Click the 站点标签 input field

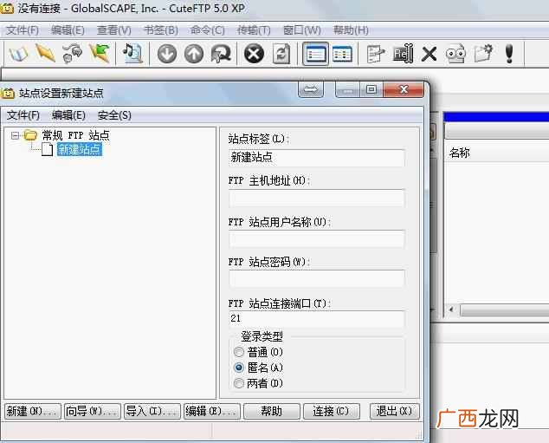(x=317, y=158)
